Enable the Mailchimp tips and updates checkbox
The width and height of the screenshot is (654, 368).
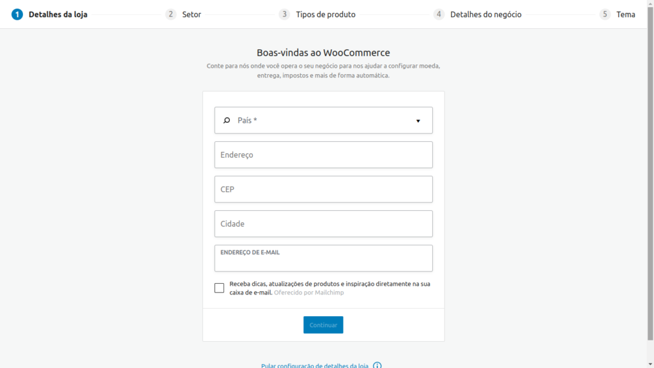tap(219, 287)
